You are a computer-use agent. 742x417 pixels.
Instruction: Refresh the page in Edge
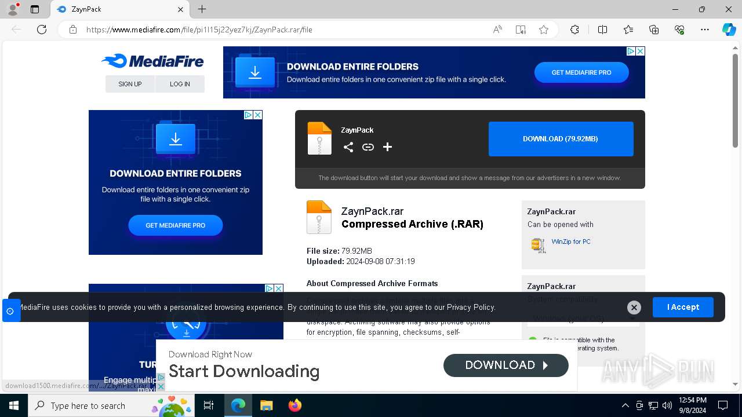click(42, 30)
